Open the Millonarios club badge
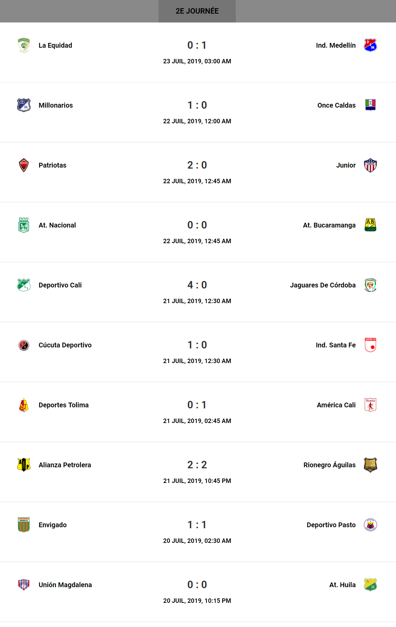Image resolution: width=396 pixels, height=627 pixels. point(24,105)
